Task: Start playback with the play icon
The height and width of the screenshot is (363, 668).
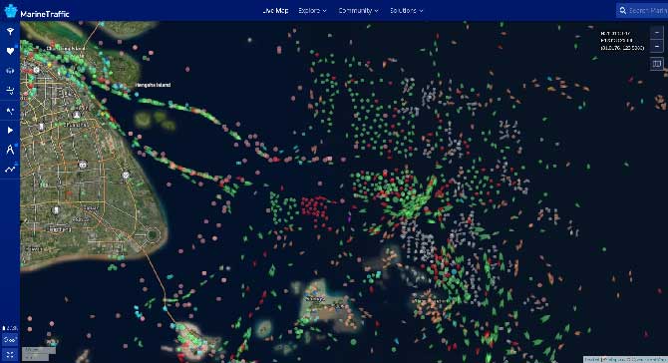Action: click(x=10, y=131)
